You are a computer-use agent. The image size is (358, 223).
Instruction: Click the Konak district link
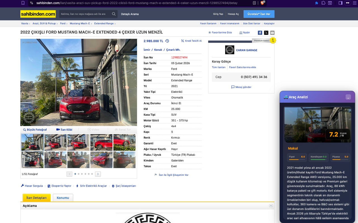(158, 50)
